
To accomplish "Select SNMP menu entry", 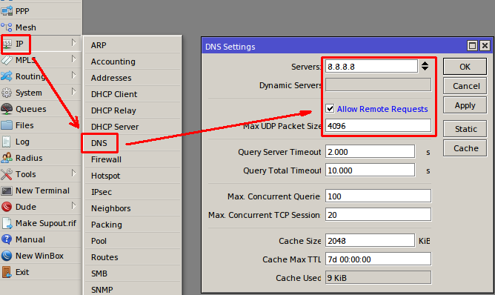I will pos(133,289).
